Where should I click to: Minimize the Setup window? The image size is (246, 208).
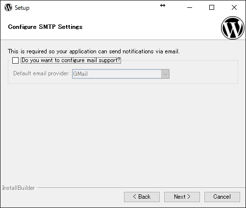point(190,7)
